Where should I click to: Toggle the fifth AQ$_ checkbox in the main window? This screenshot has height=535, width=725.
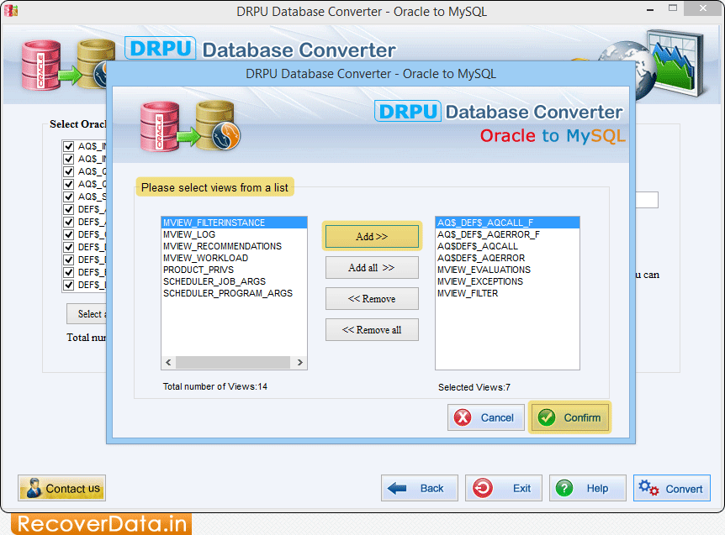68,197
